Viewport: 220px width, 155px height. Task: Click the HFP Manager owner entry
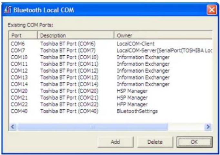click(x=132, y=105)
